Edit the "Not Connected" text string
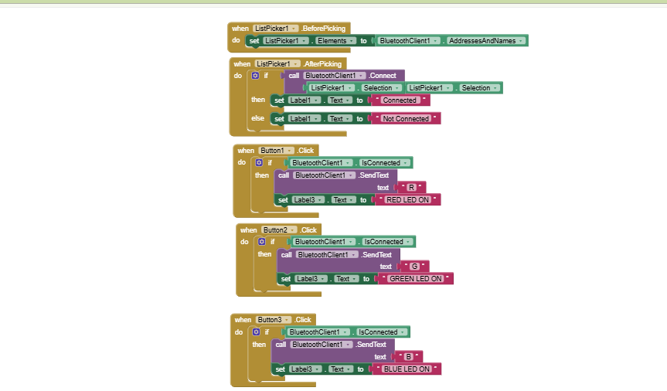This screenshot has width=667, height=391. pos(406,119)
